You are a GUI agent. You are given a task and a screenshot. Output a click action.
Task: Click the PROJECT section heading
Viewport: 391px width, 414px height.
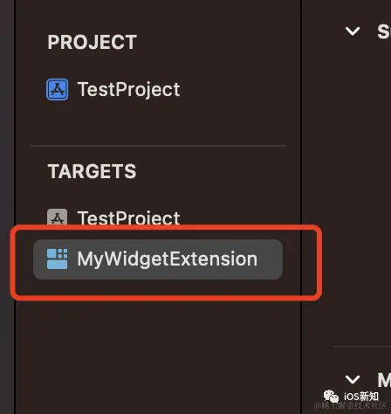tap(93, 42)
